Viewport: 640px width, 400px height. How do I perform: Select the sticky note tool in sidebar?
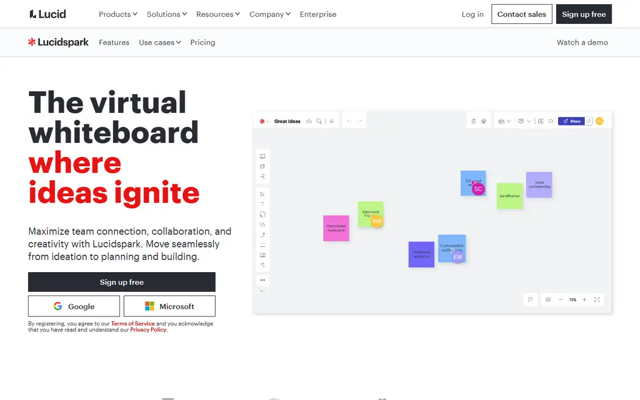262,215
